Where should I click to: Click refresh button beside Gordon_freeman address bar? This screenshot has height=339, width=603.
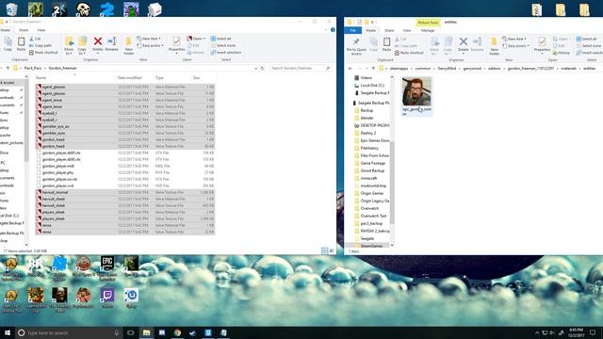[262, 68]
